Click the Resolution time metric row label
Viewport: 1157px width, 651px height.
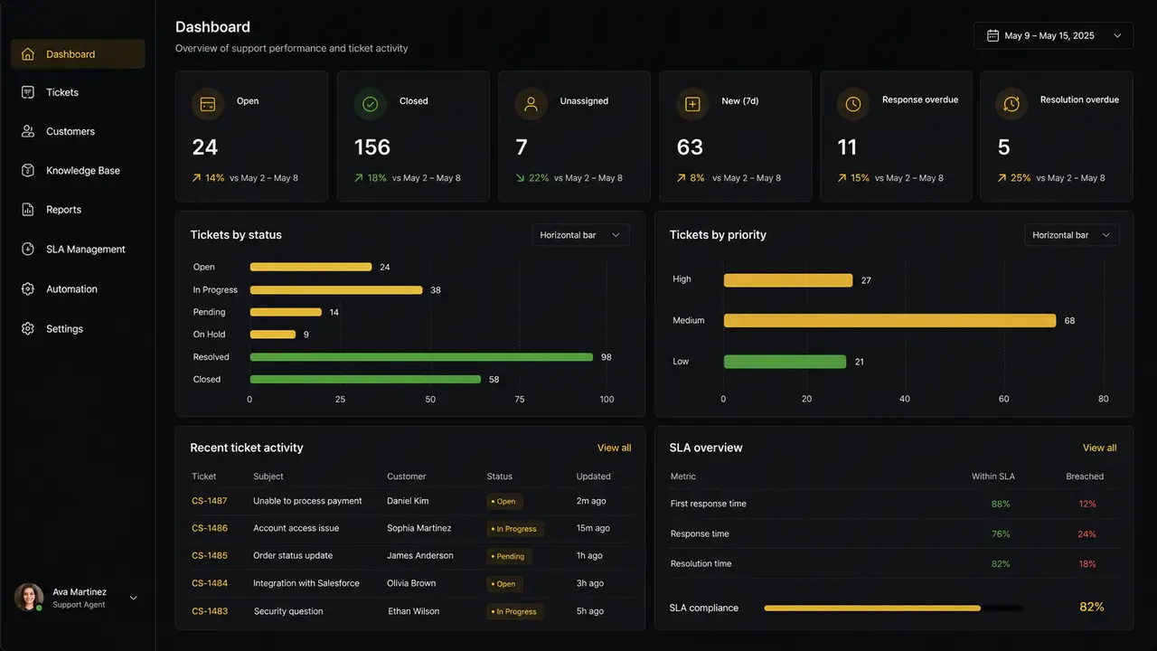[701, 563]
